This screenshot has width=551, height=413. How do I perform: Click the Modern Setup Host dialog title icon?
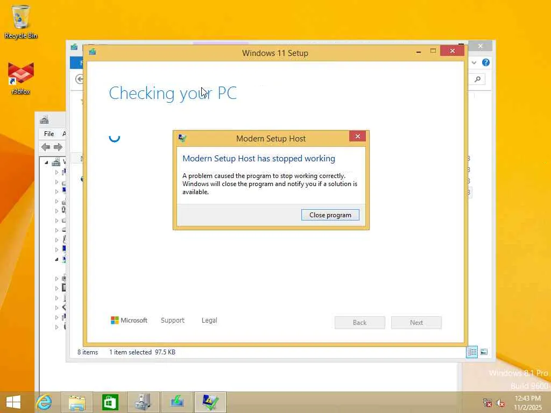182,138
